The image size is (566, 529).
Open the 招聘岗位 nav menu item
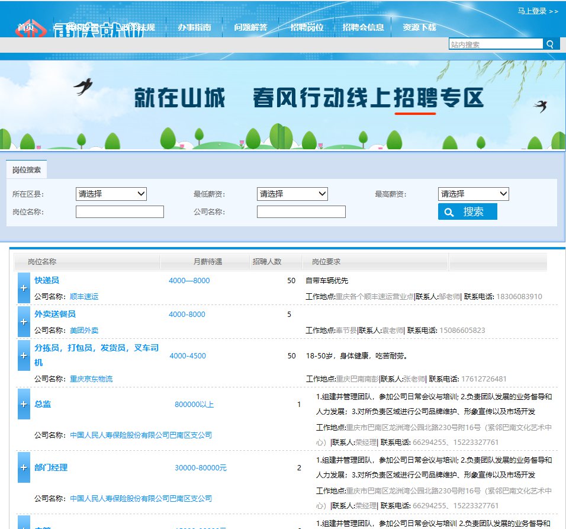(307, 27)
